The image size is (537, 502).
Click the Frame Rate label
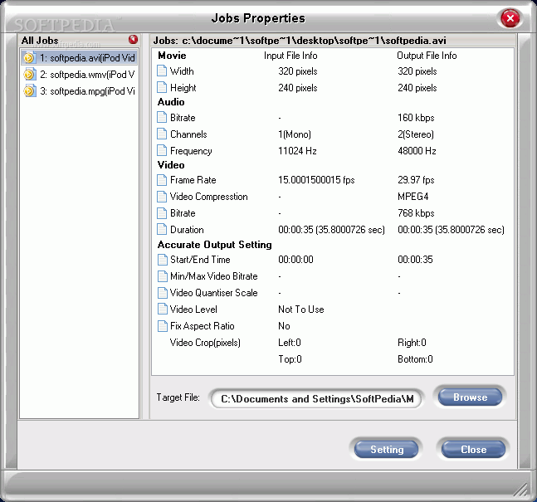pyautogui.click(x=193, y=180)
